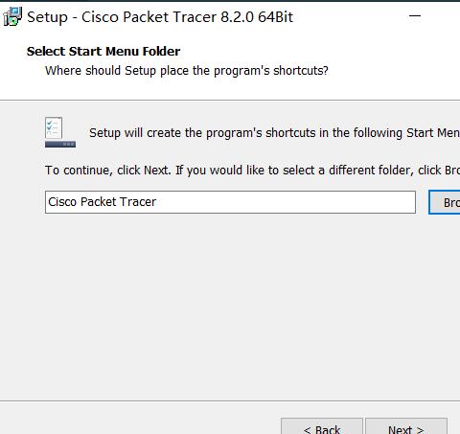This screenshot has height=434, width=460.
Task: Open the Browse folder dialog
Action: click(x=445, y=202)
